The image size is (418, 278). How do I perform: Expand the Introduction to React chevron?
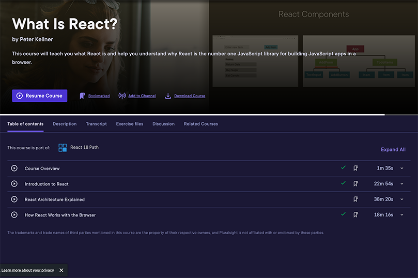402,183
